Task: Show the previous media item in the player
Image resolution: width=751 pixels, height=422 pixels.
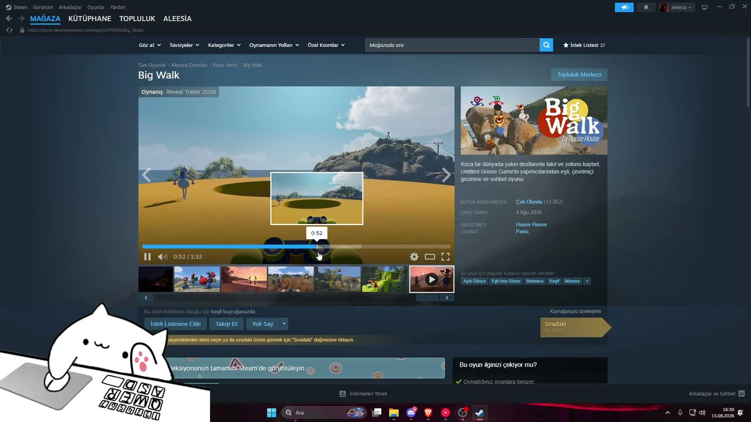Action: tap(146, 175)
